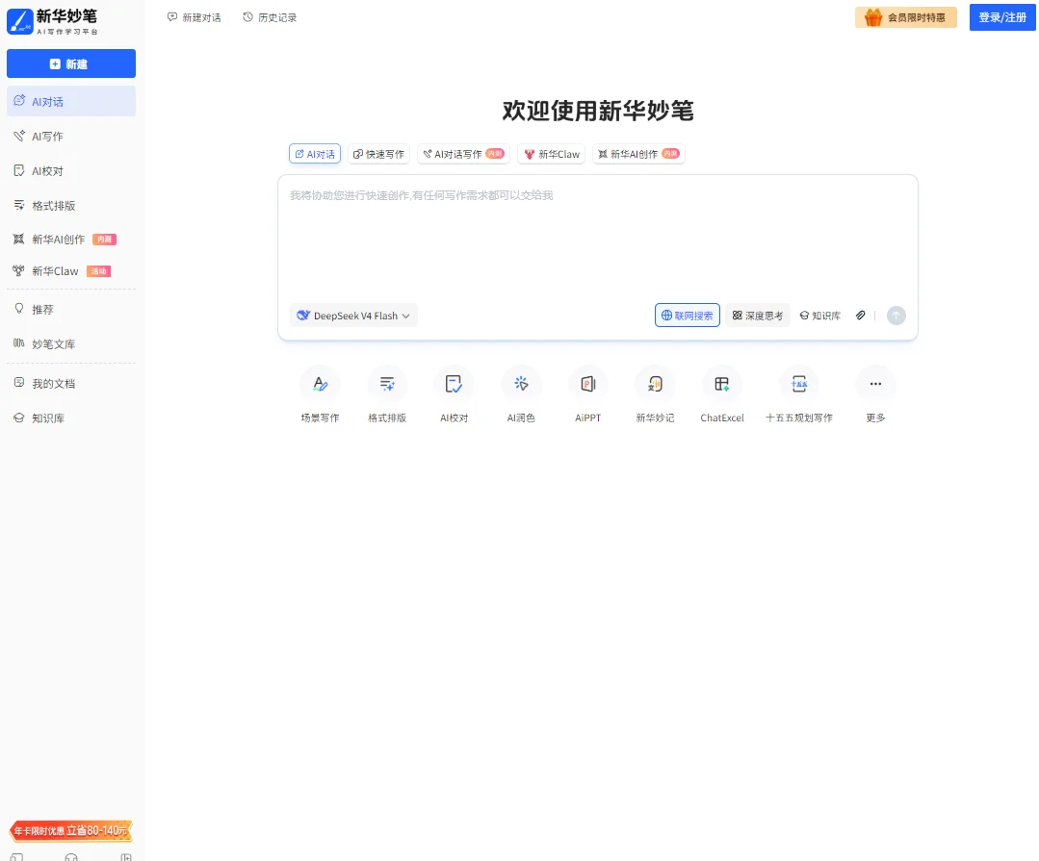1039x861 pixels.
Task: Click the 登录/注册 button
Action: (1001, 17)
